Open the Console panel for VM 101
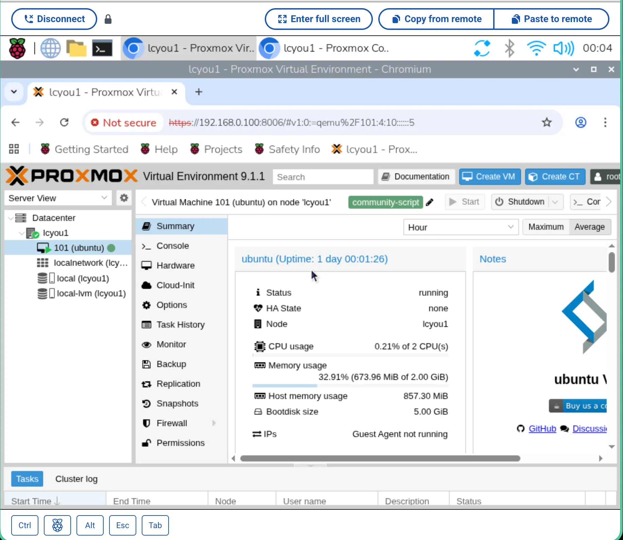Image resolution: width=623 pixels, height=540 pixels. (172, 246)
